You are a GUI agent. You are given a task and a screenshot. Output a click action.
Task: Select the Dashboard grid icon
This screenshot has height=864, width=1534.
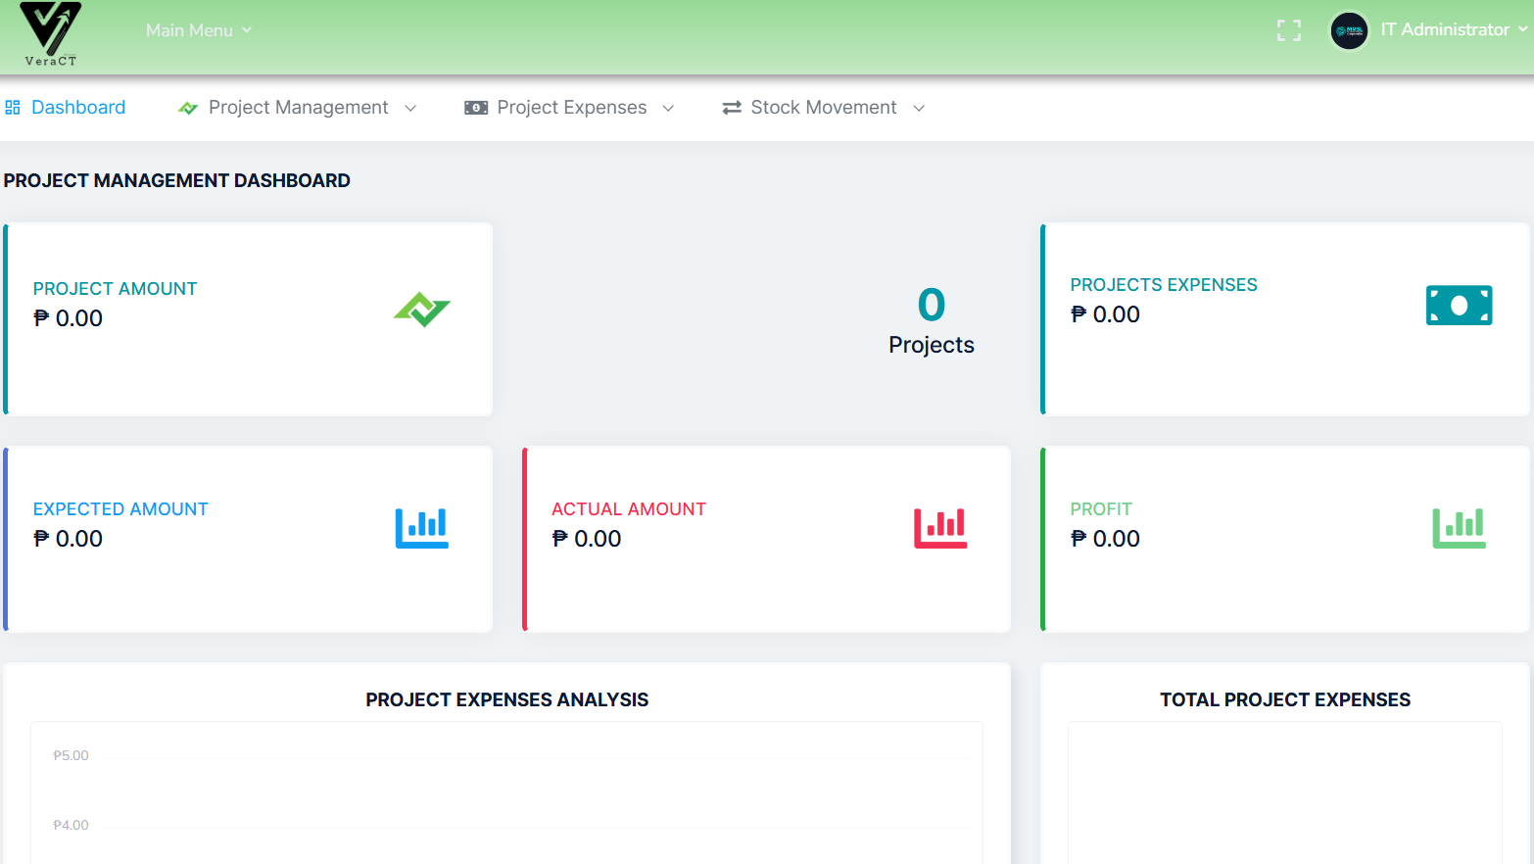tap(13, 107)
